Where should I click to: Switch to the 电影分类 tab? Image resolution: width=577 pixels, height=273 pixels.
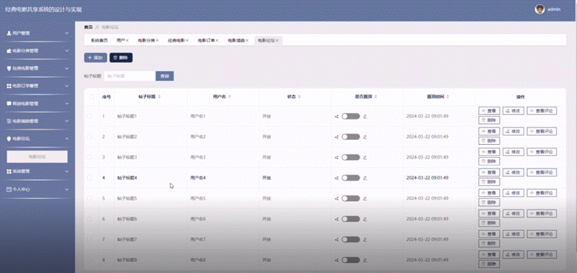[146, 40]
